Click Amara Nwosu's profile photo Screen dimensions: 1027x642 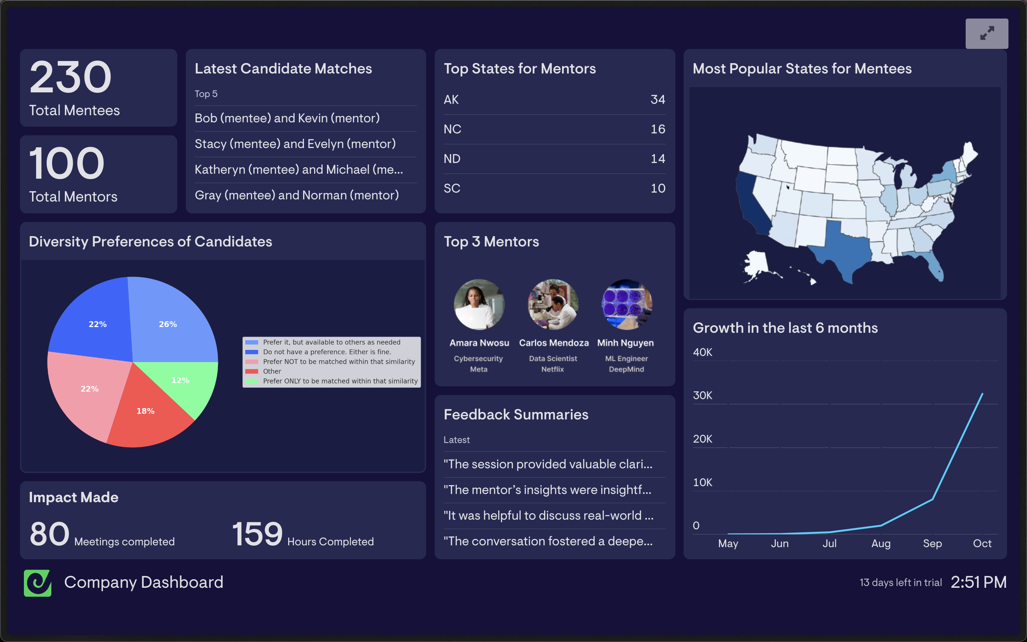(479, 305)
